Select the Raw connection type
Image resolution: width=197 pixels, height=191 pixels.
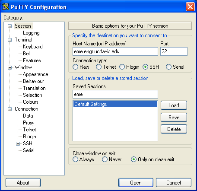[x=75, y=67]
